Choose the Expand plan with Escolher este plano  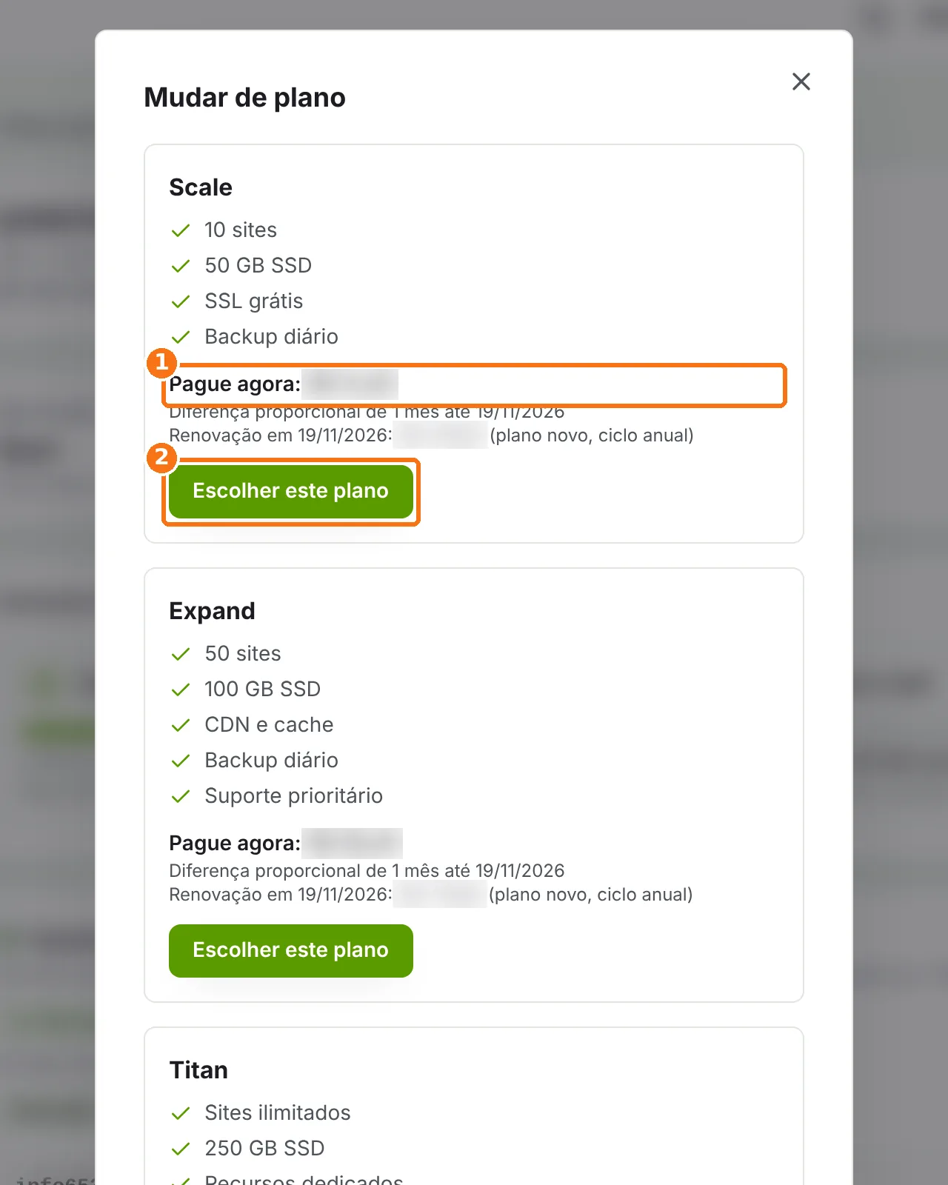coord(291,950)
